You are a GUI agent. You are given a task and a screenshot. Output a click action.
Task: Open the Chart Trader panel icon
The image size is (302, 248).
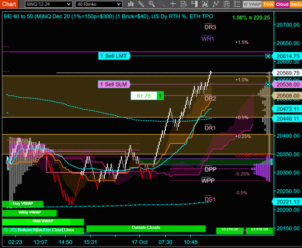pos(194,4)
